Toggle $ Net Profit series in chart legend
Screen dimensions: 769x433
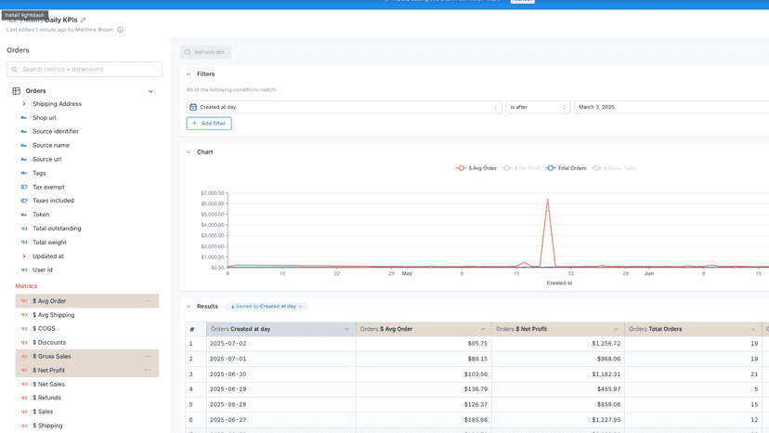point(521,168)
